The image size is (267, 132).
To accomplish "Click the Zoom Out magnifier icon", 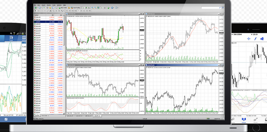I will (95, 8).
